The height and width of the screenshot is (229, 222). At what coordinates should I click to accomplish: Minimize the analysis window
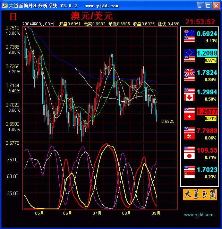click(x=200, y=6)
